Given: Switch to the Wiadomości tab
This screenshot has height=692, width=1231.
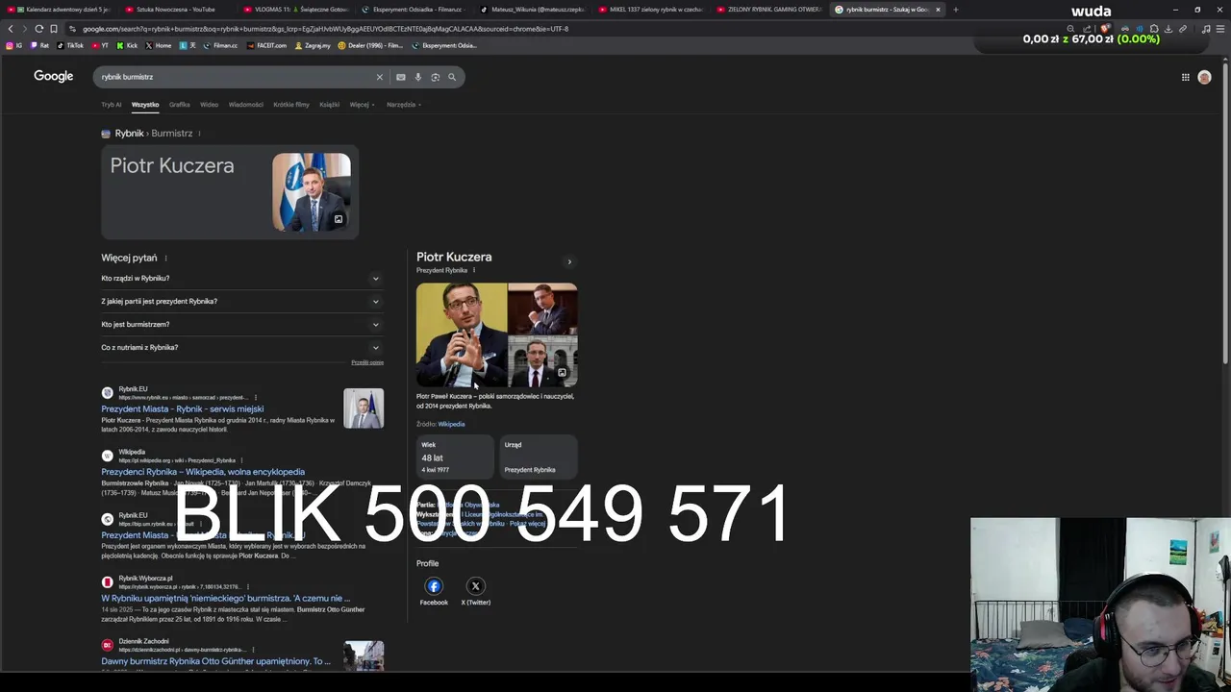Looking at the screenshot, I should pyautogui.click(x=246, y=105).
